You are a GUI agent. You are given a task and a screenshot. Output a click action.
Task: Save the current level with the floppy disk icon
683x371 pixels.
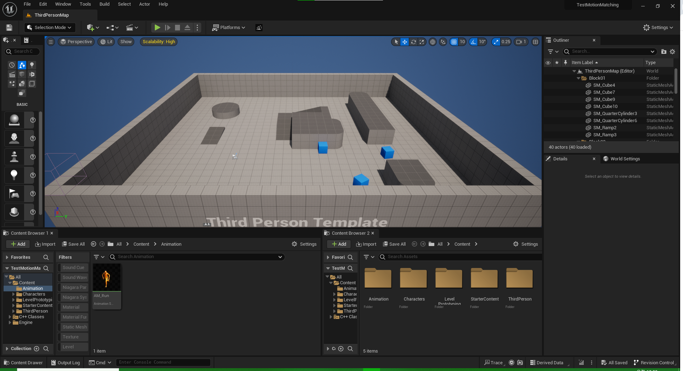coord(9,28)
